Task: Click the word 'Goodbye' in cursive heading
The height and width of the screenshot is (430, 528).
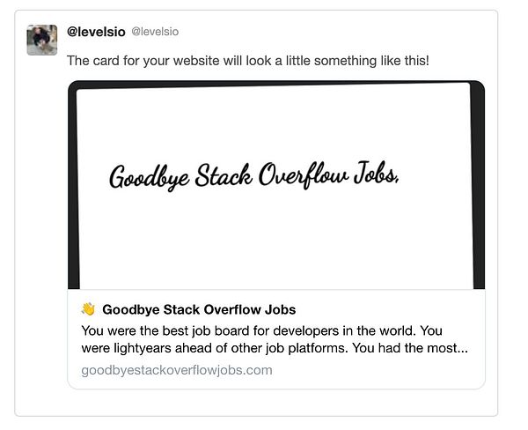Action: pos(149,177)
